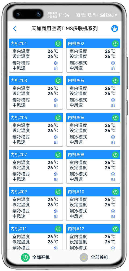Tap snowflake cooling icon in unit #10
The width and height of the screenshot is (129, 271).
click(x=113, y=211)
